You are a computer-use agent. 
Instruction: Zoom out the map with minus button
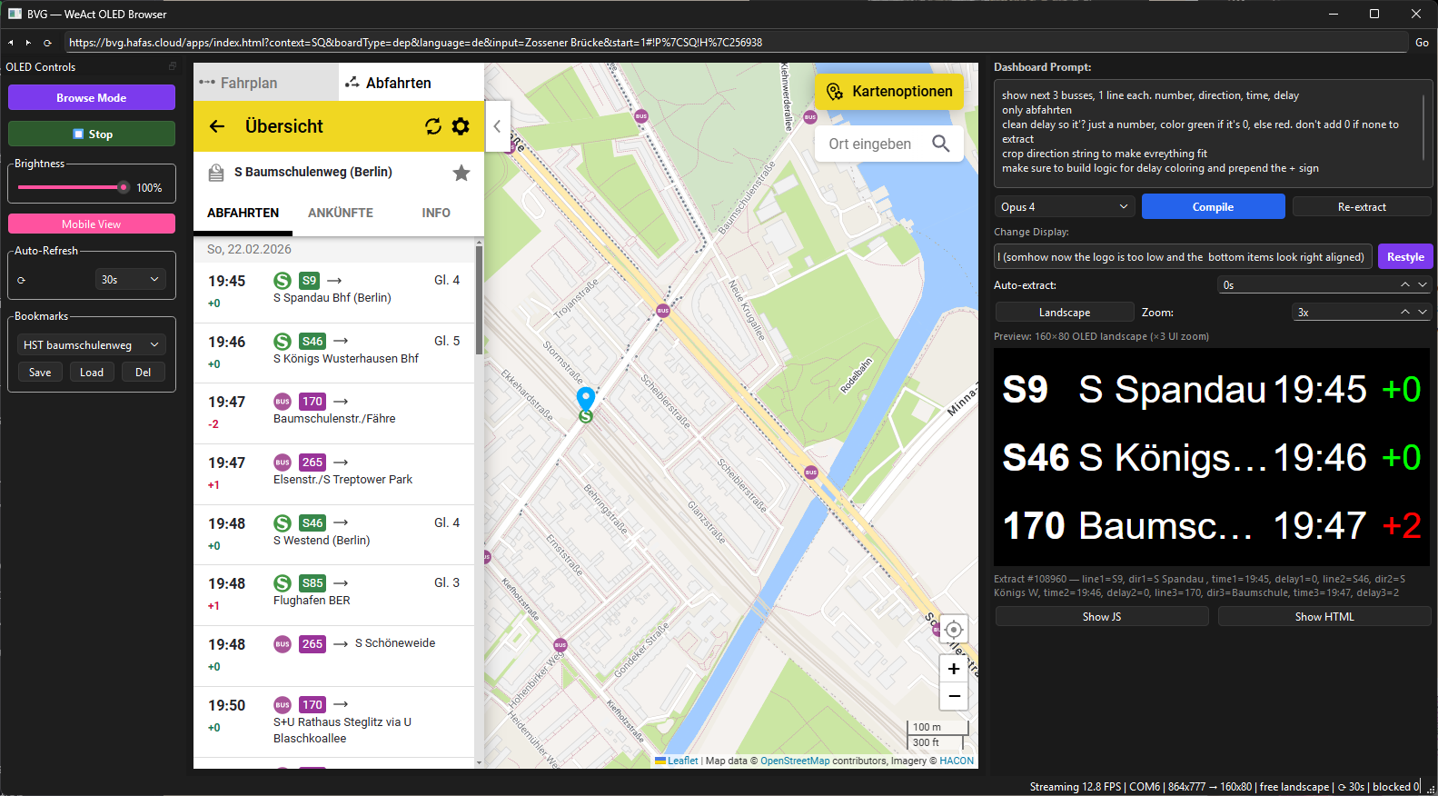click(x=953, y=696)
